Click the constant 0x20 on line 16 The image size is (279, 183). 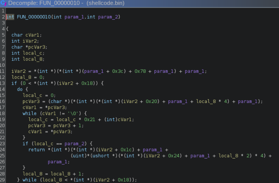point(151,101)
